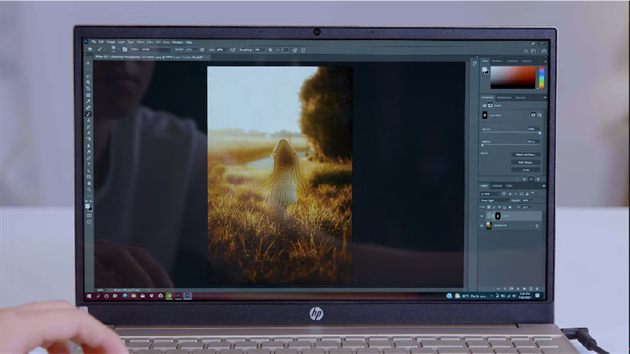Select the Hand tool
Screen dimensions: 630x354
88,183
